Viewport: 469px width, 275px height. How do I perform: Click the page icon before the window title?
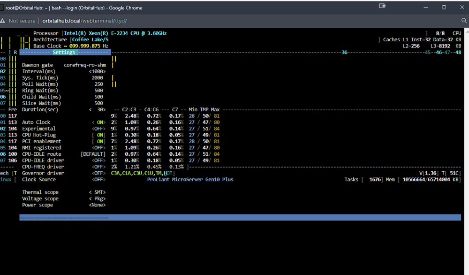point(1,8)
